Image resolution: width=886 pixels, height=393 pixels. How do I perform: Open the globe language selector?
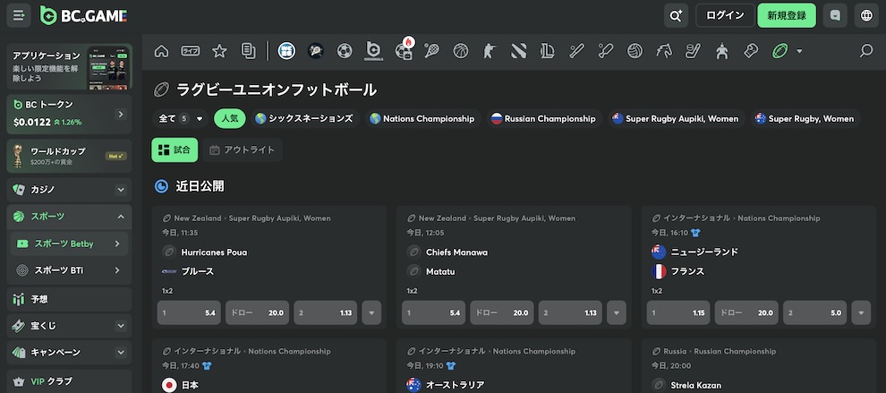pos(867,15)
